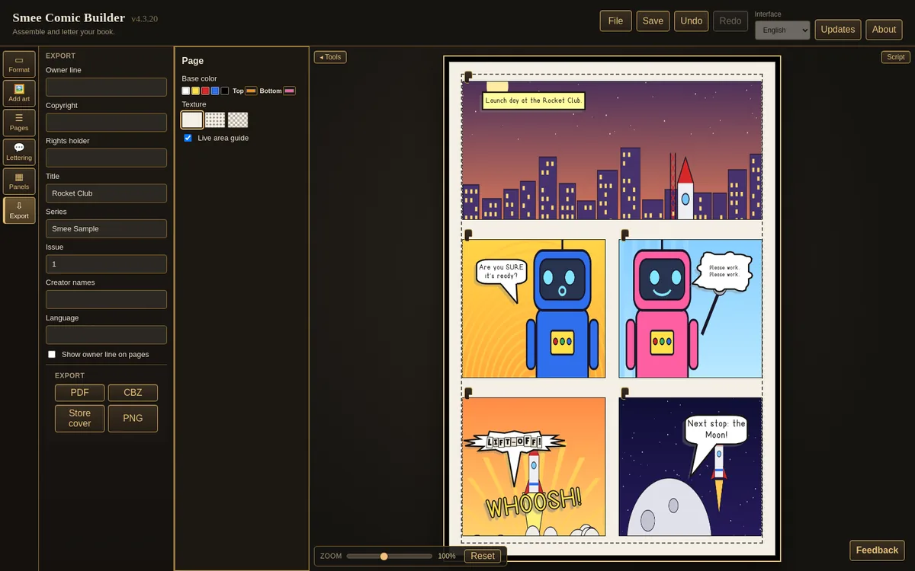
Task: Open the About dialog
Action: [884, 30]
